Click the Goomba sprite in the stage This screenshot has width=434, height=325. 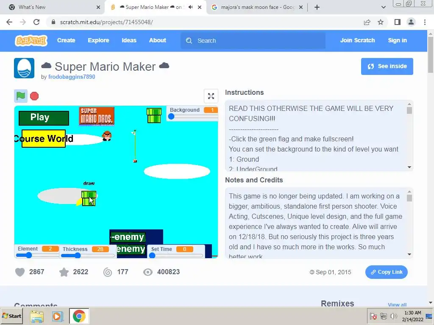click(106, 136)
